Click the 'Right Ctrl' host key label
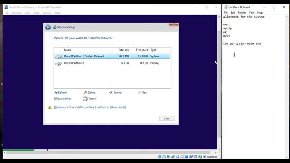The width and height of the screenshot is (290, 163). (212, 157)
